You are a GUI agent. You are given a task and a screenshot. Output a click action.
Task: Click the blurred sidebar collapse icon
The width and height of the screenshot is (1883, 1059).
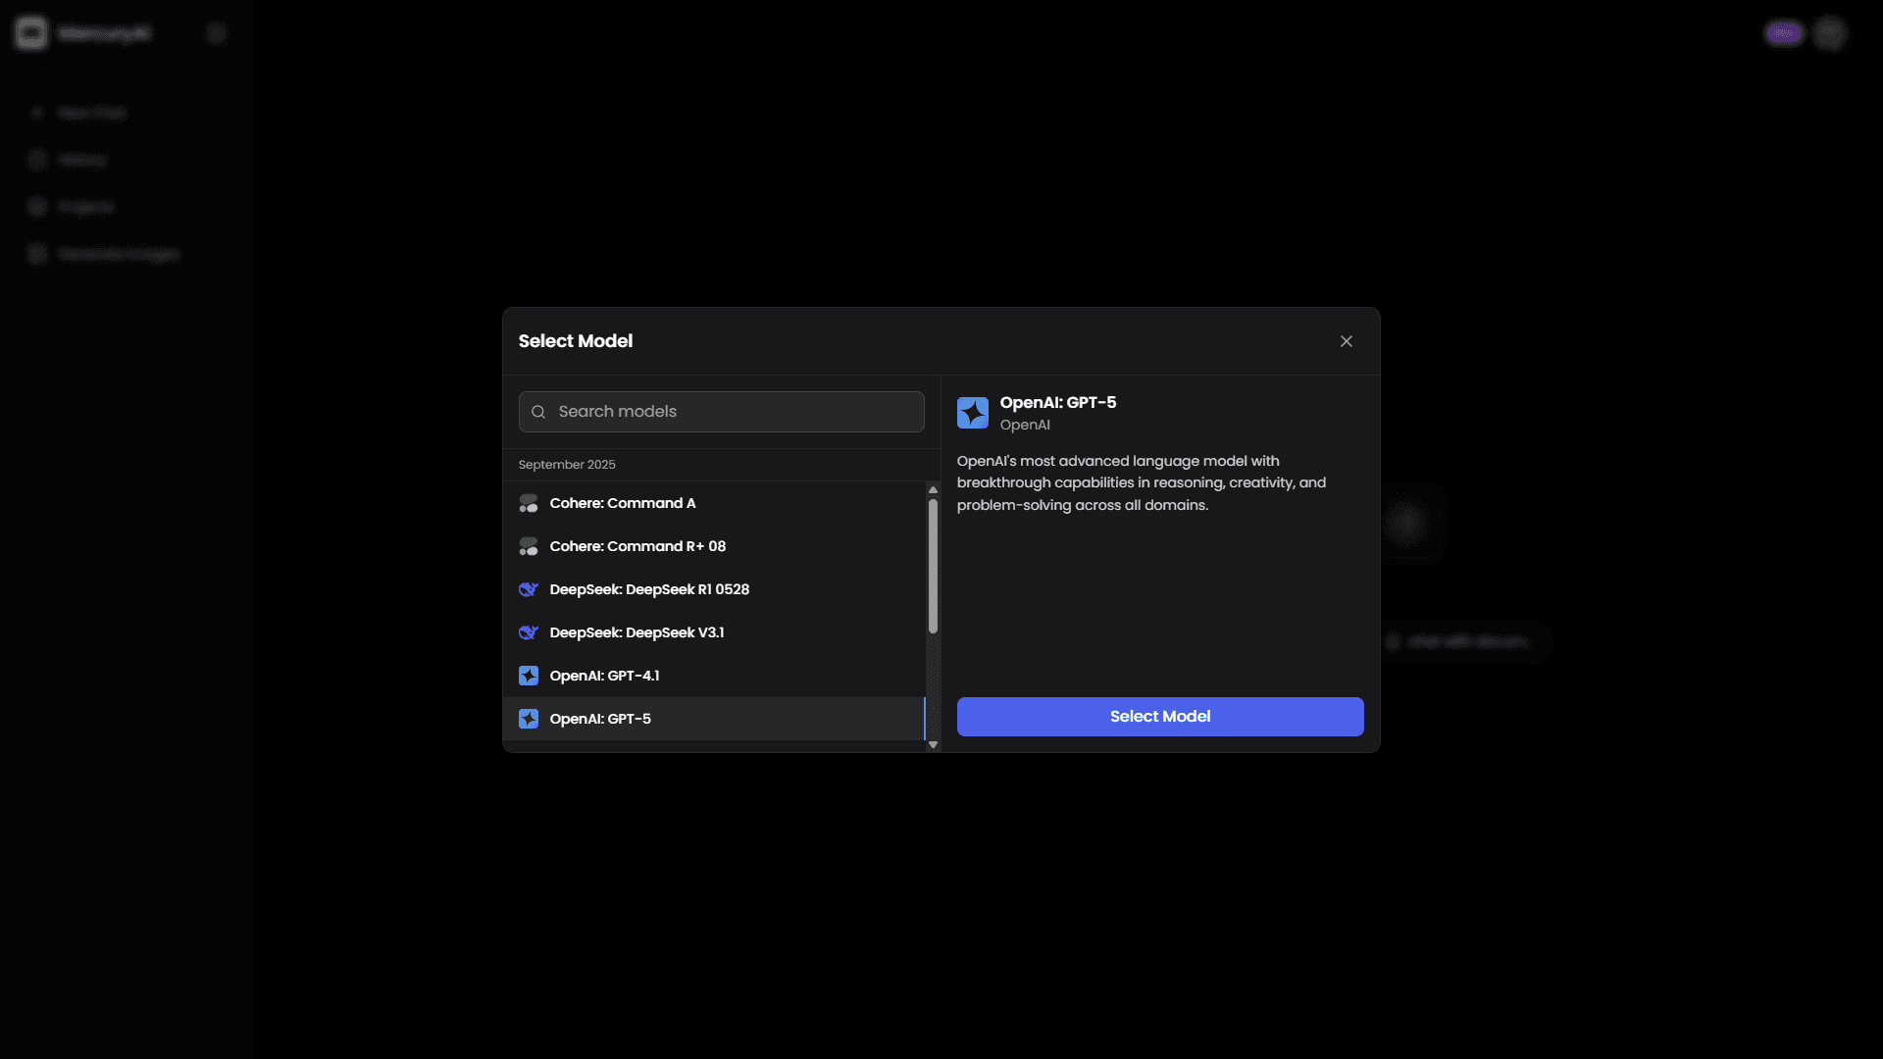tap(217, 33)
